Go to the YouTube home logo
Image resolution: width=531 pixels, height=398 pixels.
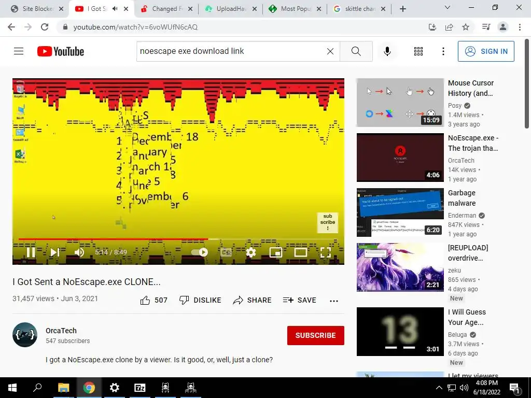(x=61, y=51)
